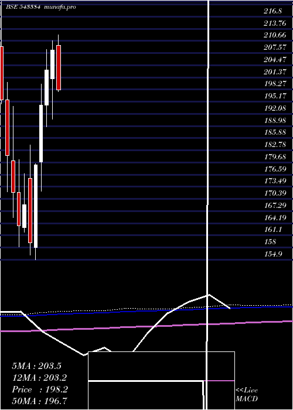Click the 'Price : 198.2' readout

[40, 390]
